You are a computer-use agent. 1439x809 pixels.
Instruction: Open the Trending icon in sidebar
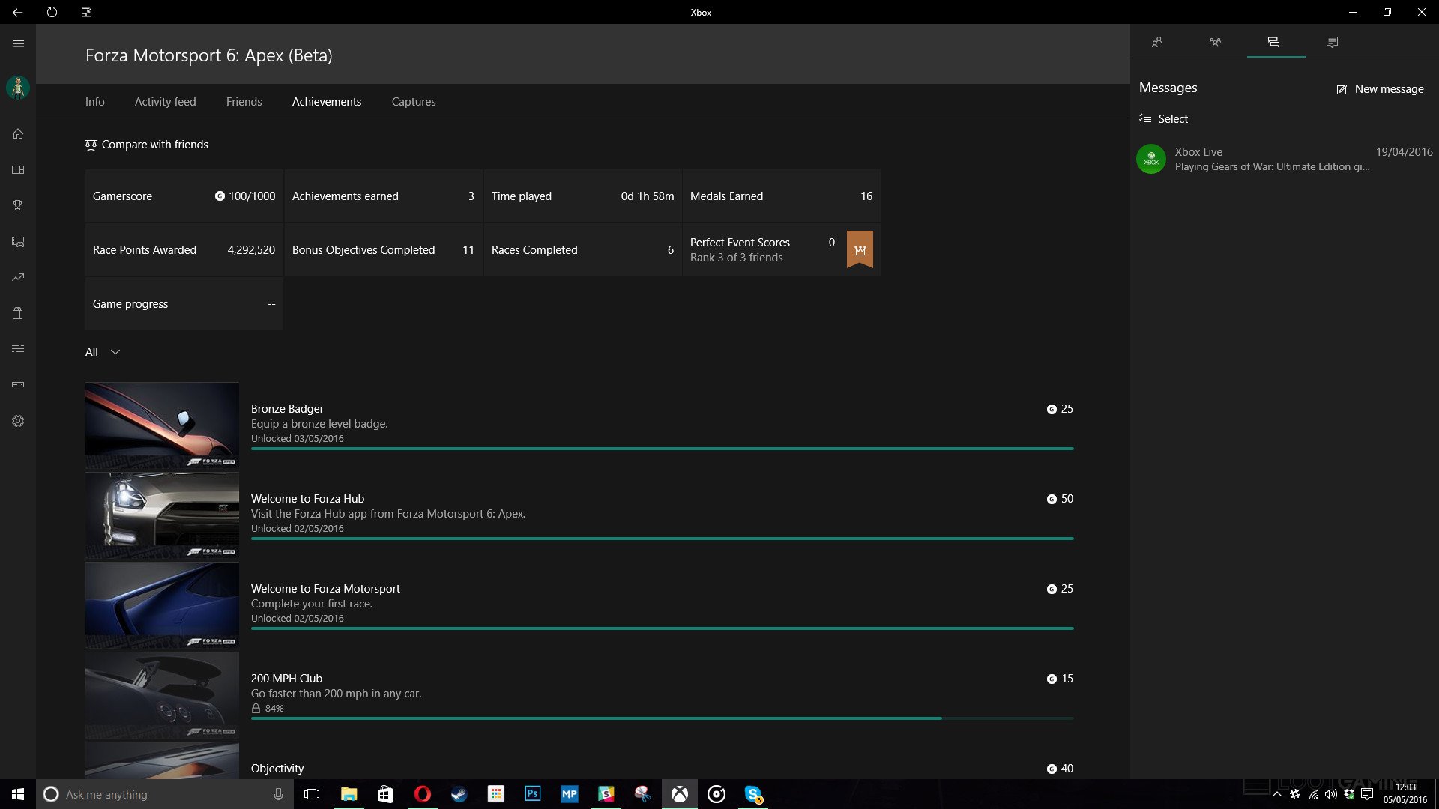pos(18,277)
